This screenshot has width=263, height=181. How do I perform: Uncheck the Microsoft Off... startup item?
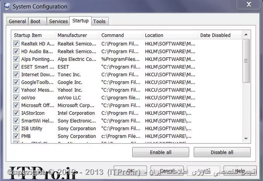click(x=16, y=105)
